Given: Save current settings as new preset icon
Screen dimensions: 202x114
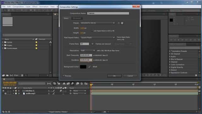Looking at the screenshot, I should coord(119,23).
